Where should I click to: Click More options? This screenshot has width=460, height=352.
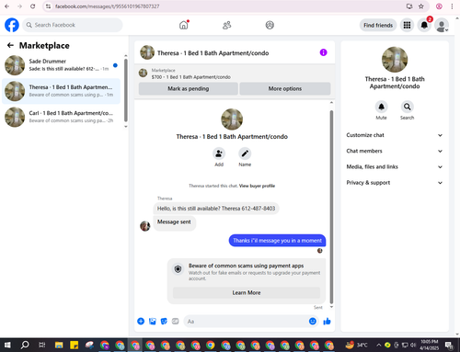click(285, 88)
